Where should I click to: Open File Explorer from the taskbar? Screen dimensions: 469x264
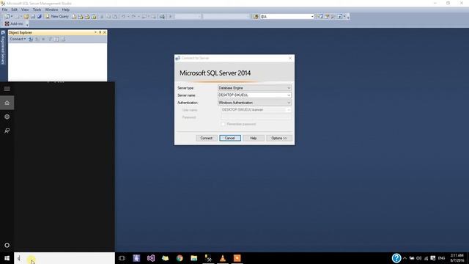click(x=193, y=258)
